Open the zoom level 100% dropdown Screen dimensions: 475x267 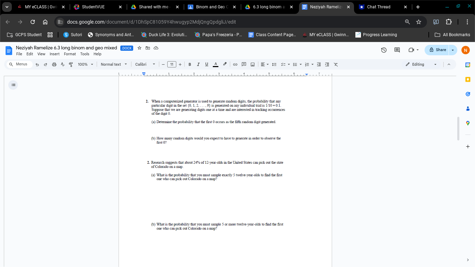pos(86,64)
